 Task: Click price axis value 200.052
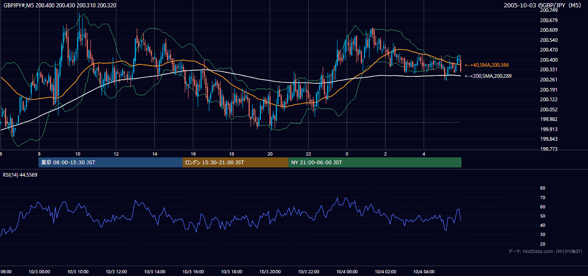point(548,110)
